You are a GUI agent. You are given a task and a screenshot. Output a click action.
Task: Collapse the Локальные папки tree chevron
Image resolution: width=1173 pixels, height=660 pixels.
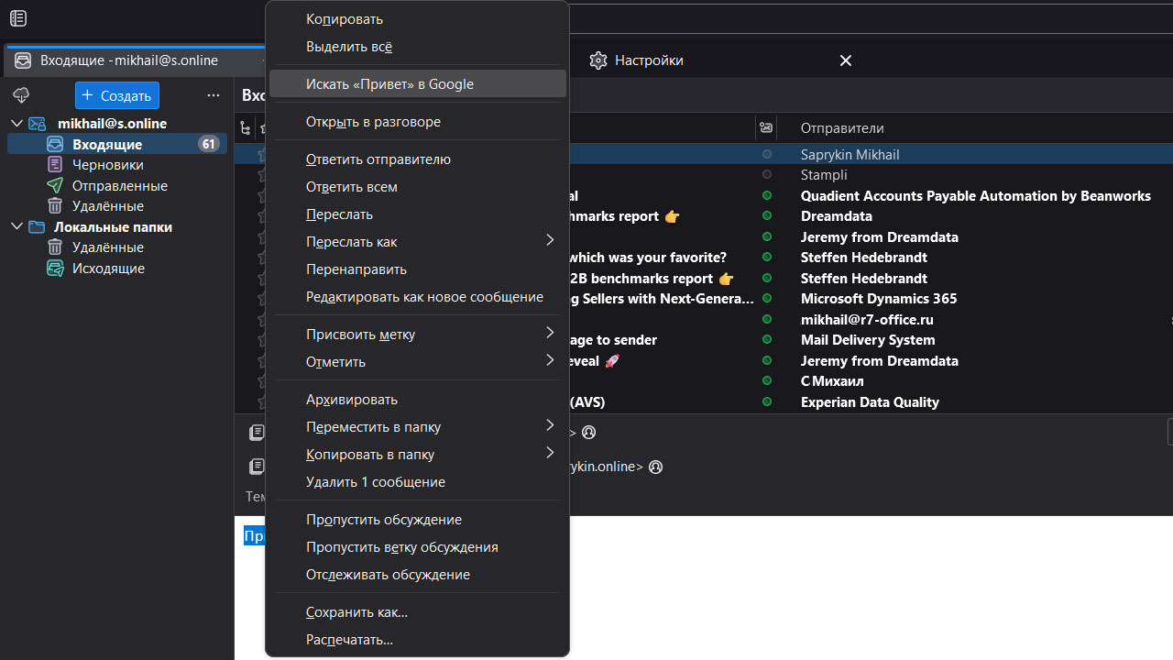click(16, 226)
